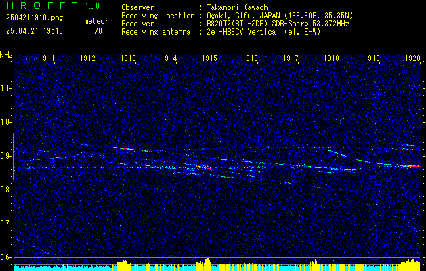Click the 1.1 kHz frequency label
Screen dimensions: 426x271
[5, 88]
